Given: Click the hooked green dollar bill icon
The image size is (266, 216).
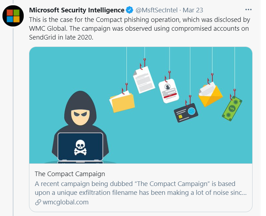Looking at the screenshot, I should (x=232, y=108).
